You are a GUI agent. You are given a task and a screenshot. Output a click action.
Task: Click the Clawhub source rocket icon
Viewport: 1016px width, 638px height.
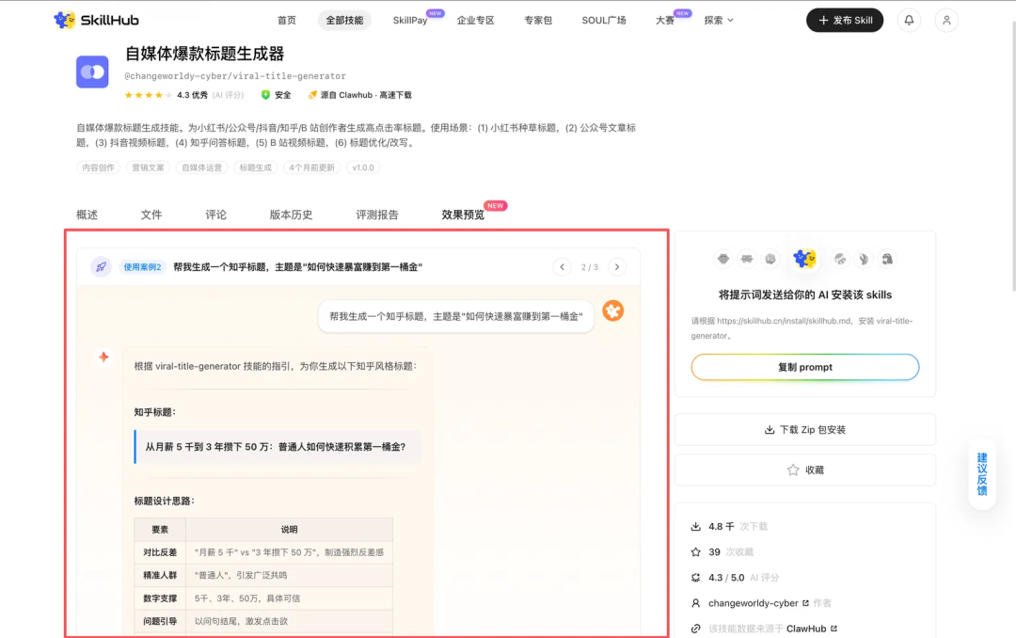[312, 95]
